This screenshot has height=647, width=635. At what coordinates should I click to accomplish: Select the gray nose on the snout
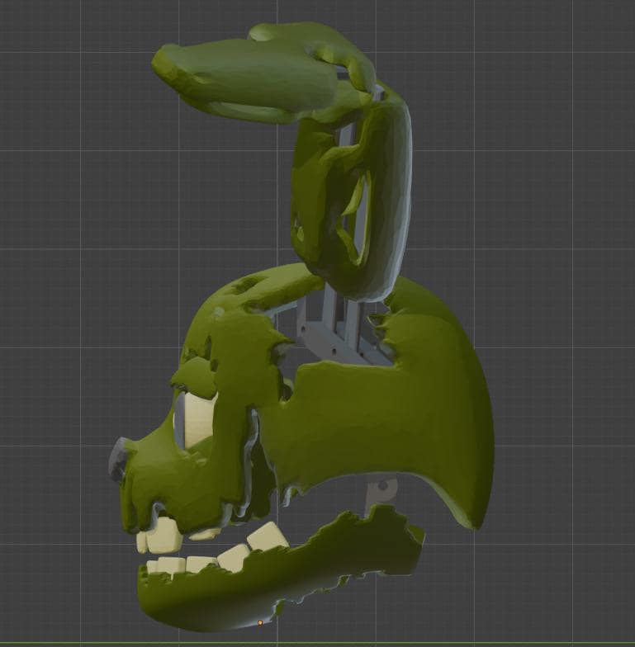coord(118,459)
